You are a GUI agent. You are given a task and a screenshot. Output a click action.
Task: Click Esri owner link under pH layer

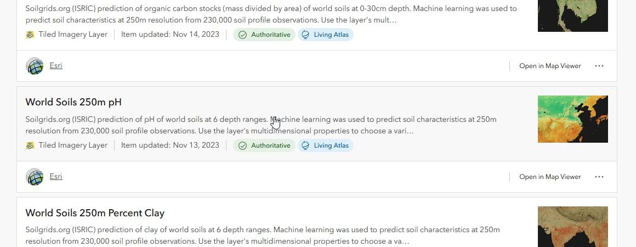(x=56, y=177)
